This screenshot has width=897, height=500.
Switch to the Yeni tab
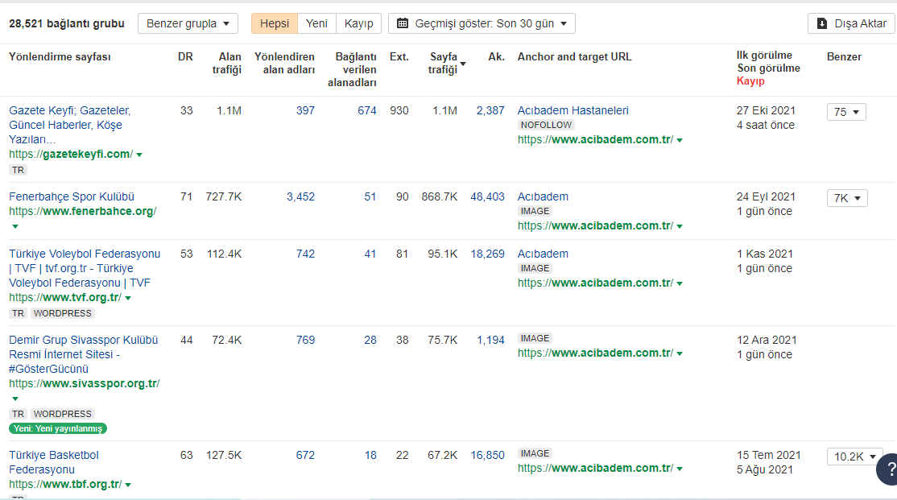[x=316, y=23]
